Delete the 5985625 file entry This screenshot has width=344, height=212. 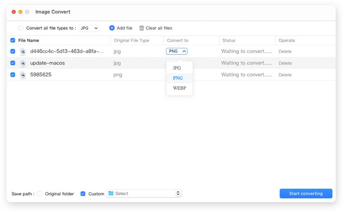point(285,75)
